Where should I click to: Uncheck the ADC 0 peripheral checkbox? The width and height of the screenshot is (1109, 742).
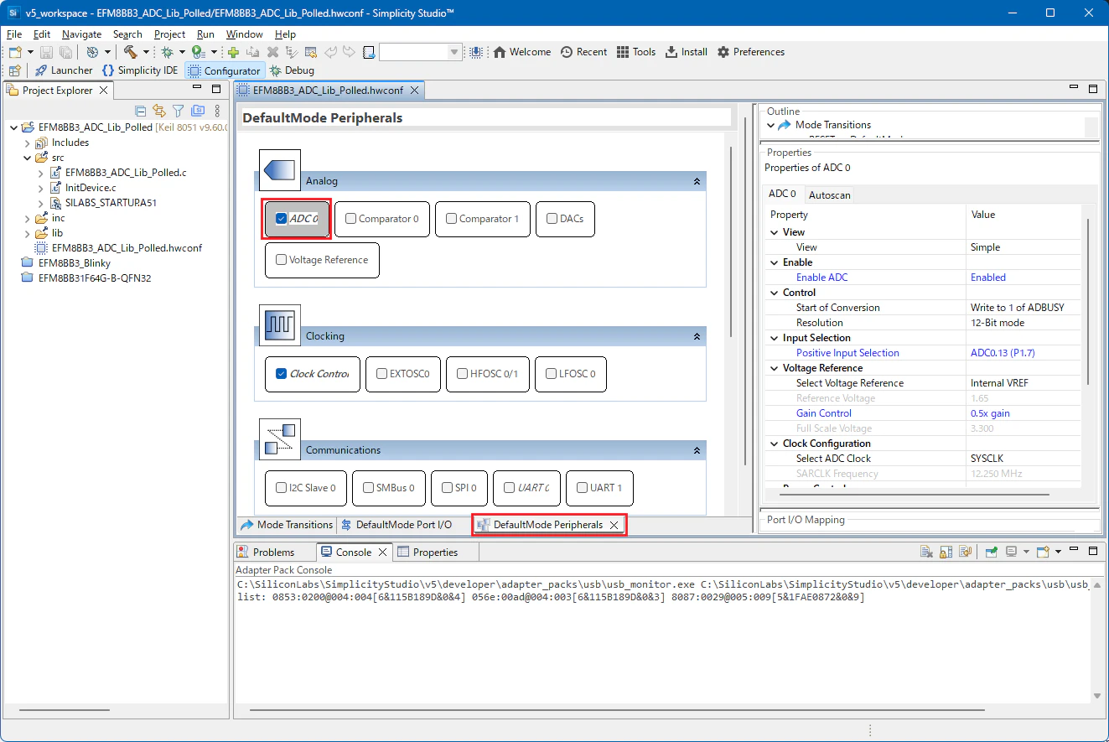point(282,219)
